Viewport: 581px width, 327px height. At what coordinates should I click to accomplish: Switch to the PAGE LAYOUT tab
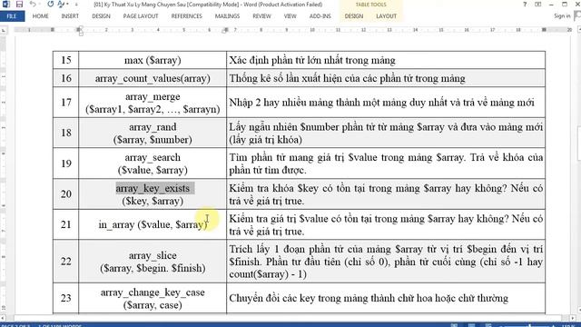pos(141,16)
